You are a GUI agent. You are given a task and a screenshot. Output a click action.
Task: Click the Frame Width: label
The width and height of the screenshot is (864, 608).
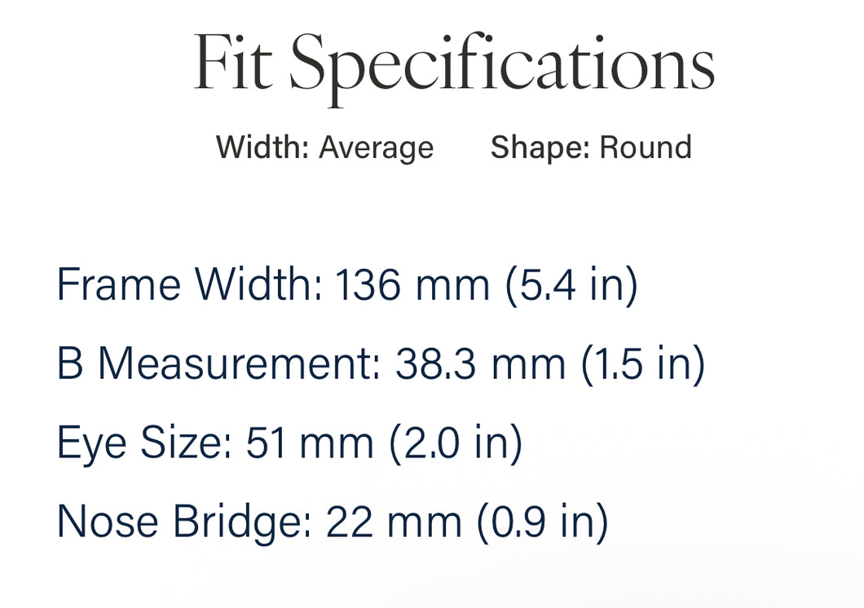coord(190,284)
